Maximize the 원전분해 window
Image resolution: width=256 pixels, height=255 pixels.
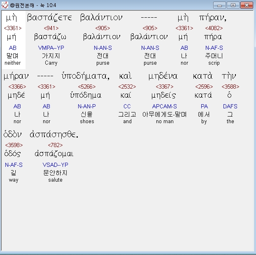(233, 5)
